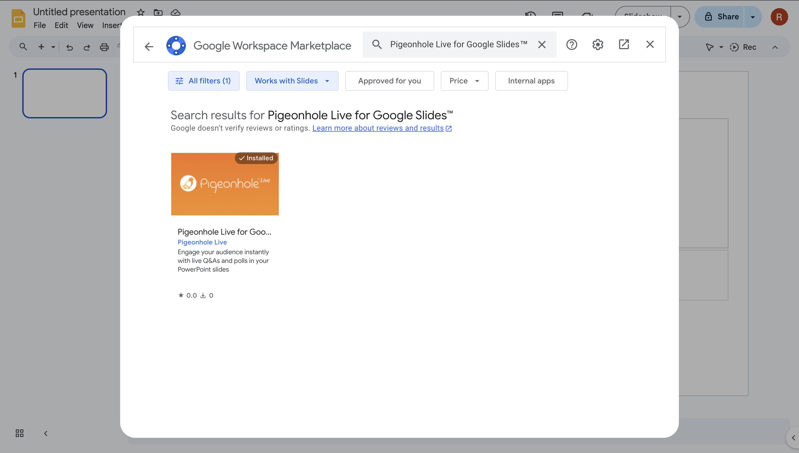Open the View menu
799x453 pixels.
coord(85,25)
